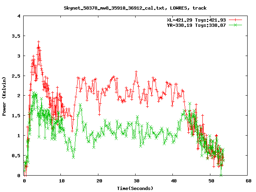Click the y-axis tick label 2.5
This screenshot has height=192, width=256.
coord(16,76)
